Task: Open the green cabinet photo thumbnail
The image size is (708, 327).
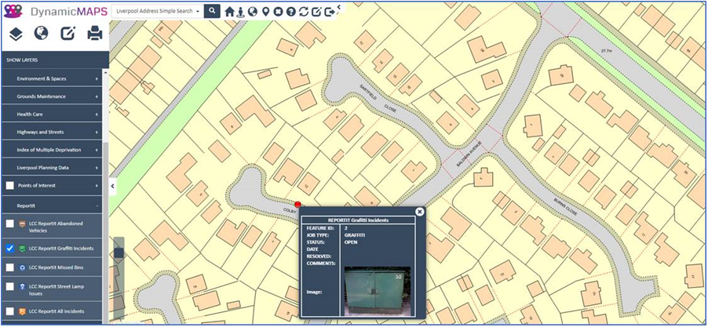Action: 378,291
